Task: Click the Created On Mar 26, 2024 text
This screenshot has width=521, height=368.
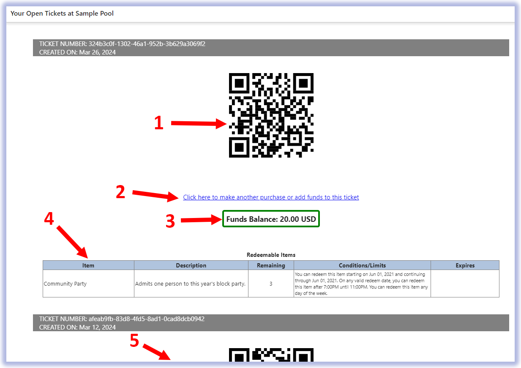Action: [x=77, y=52]
